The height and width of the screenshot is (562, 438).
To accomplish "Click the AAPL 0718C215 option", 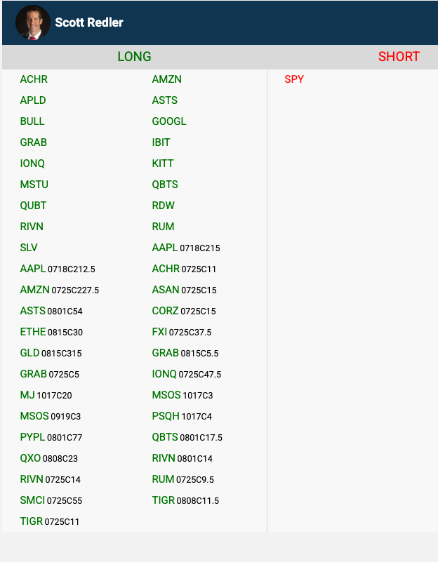I will click(x=186, y=248).
